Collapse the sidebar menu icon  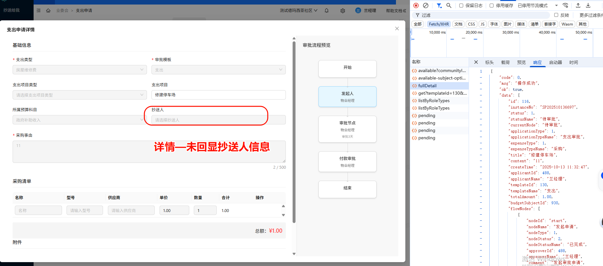point(39,10)
